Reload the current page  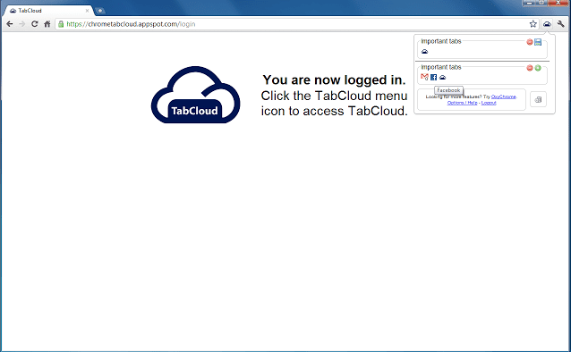coord(35,24)
